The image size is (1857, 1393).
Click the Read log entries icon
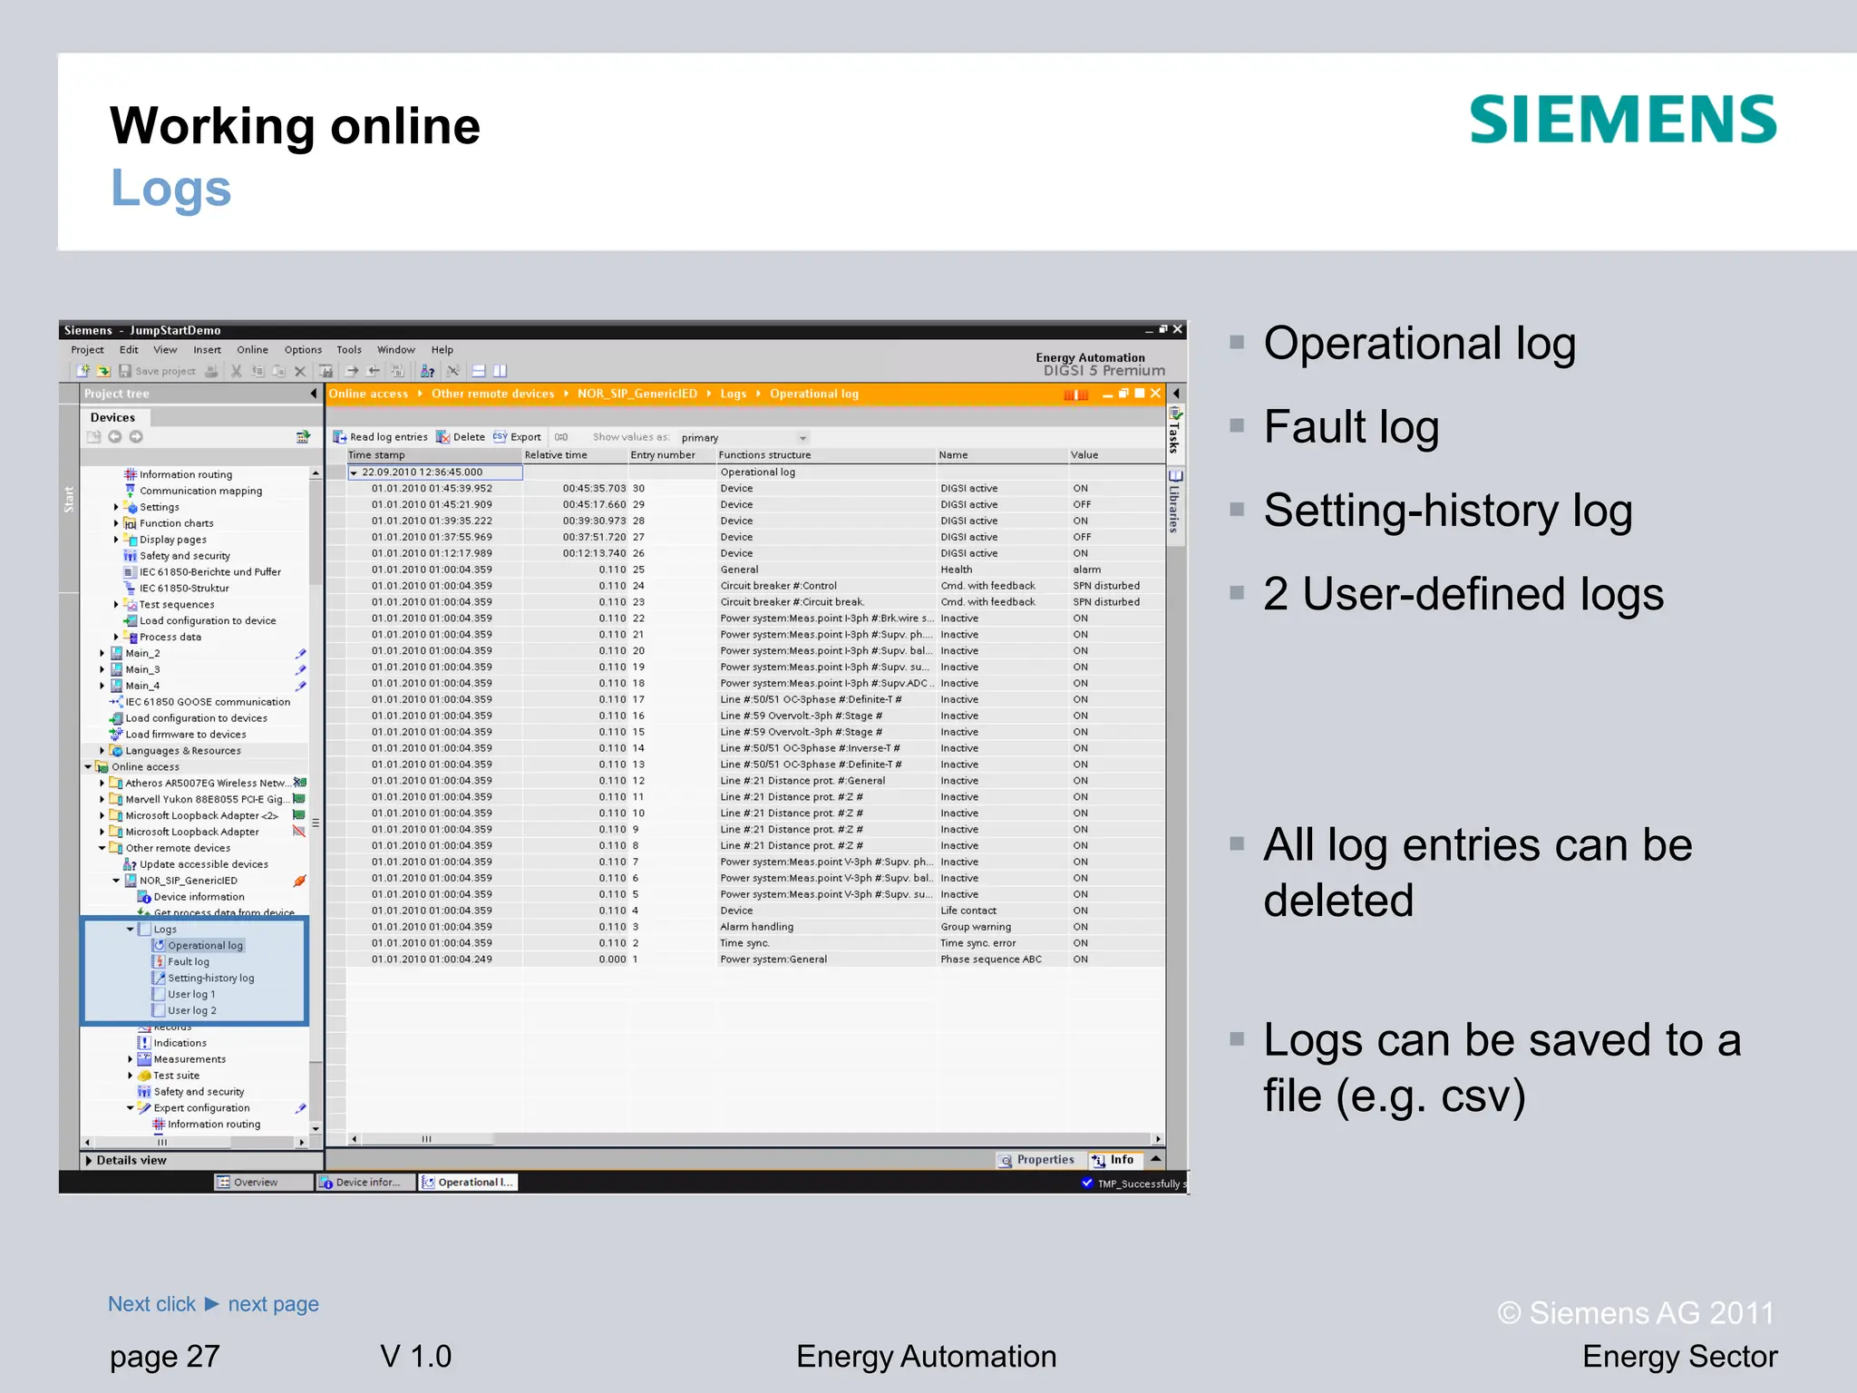[x=340, y=437]
